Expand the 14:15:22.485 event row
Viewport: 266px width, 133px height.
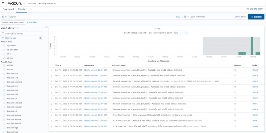coord(51,70)
